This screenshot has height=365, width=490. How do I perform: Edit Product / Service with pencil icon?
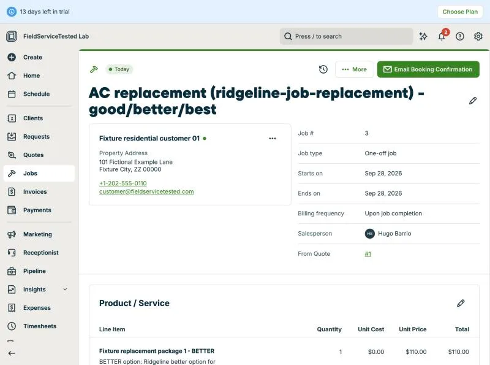click(461, 303)
